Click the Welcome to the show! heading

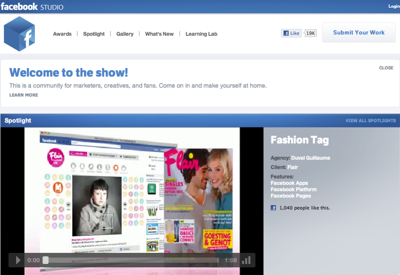(x=68, y=73)
